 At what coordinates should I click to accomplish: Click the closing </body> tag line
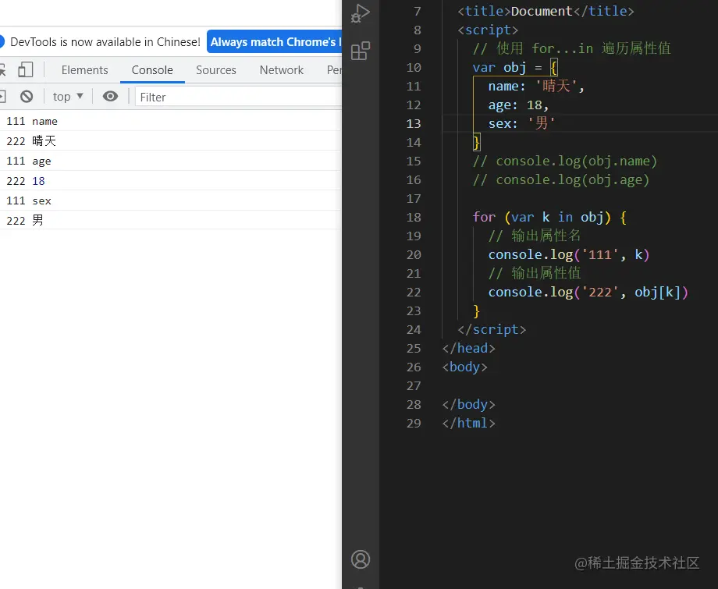[468, 405]
